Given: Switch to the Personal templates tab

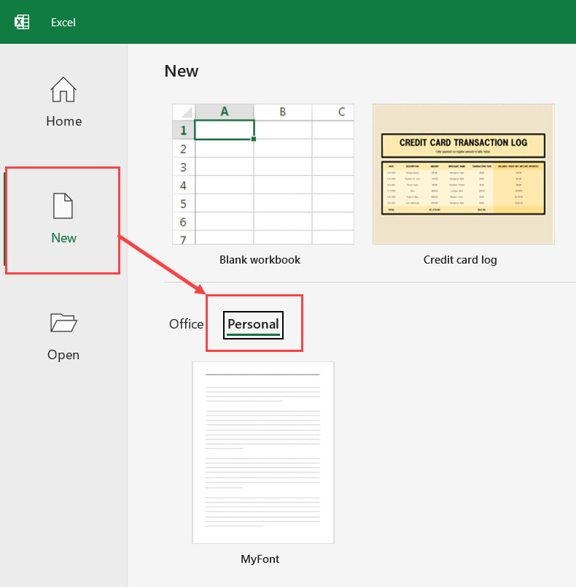Looking at the screenshot, I should tap(253, 324).
